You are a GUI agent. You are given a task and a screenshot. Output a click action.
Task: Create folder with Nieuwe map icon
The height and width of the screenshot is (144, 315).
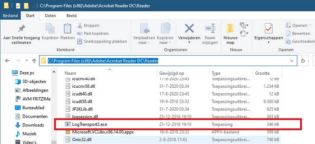(231, 28)
